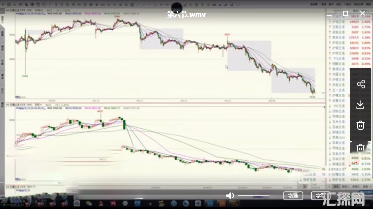
Task: Click the MA5 5432.80 indicator on the upper chart
Action: click(x=55, y=14)
